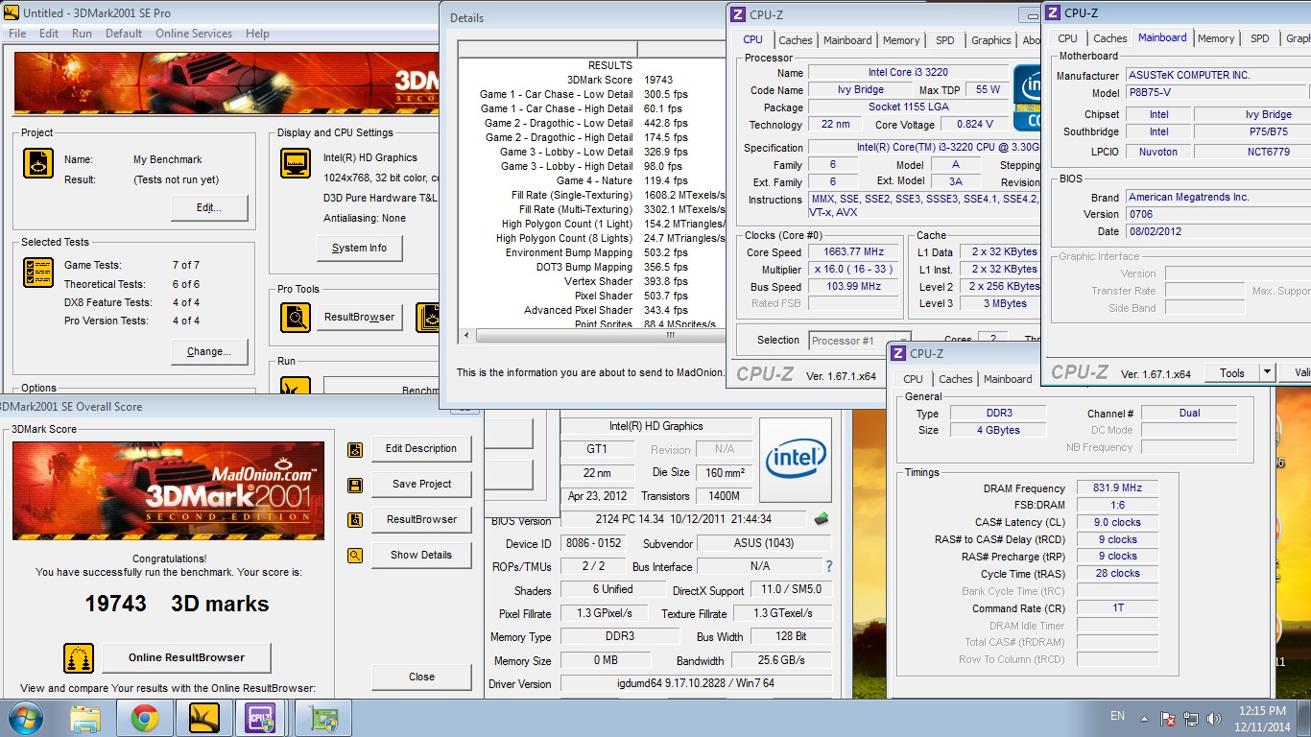
Task: Close the Overall Score dialog with Close button
Action: [421, 677]
